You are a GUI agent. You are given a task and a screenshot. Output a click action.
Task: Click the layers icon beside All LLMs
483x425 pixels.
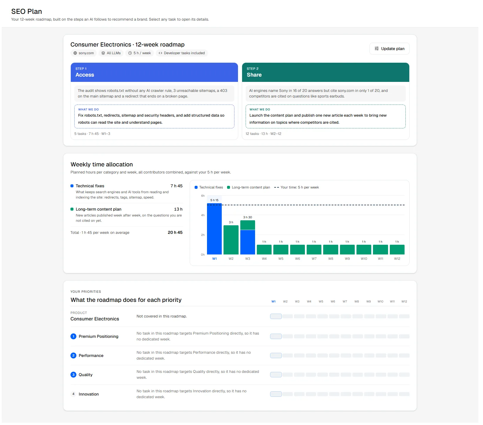103,53
